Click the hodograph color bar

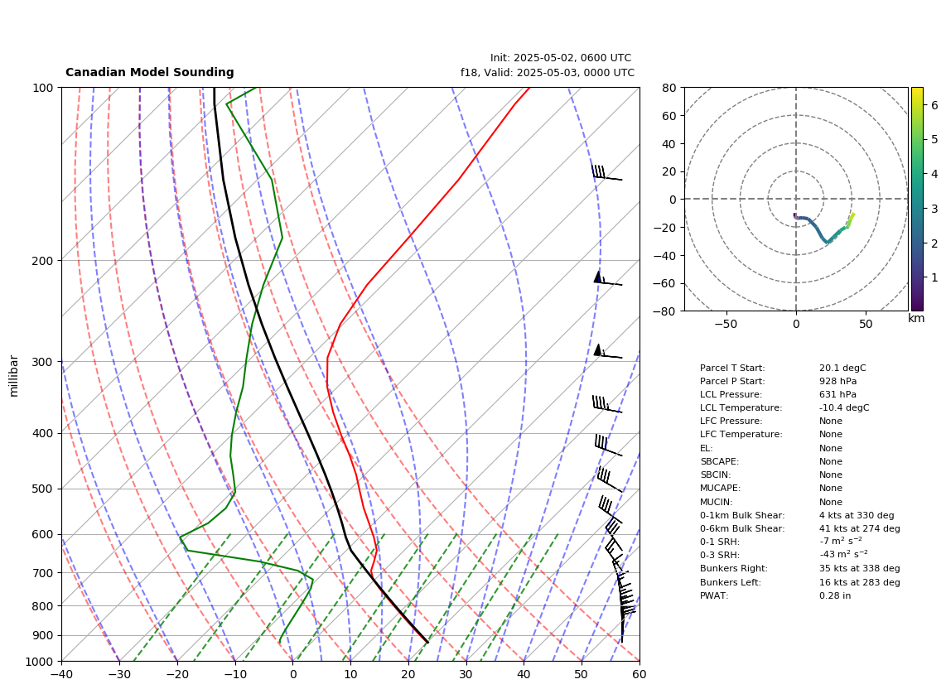(x=917, y=199)
